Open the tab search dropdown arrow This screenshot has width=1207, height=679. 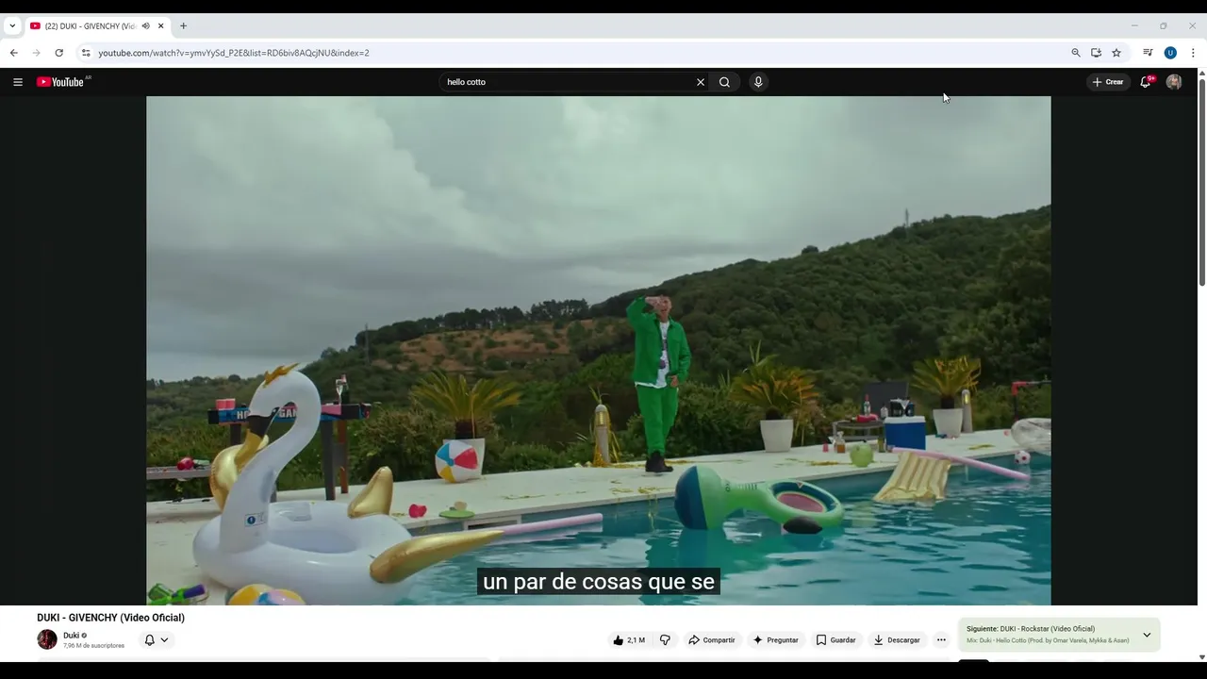point(12,25)
